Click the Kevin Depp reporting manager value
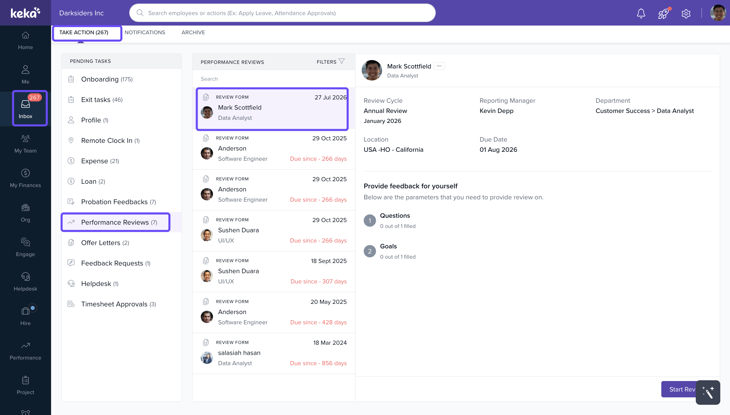Image resolution: width=730 pixels, height=415 pixels. 497,111
